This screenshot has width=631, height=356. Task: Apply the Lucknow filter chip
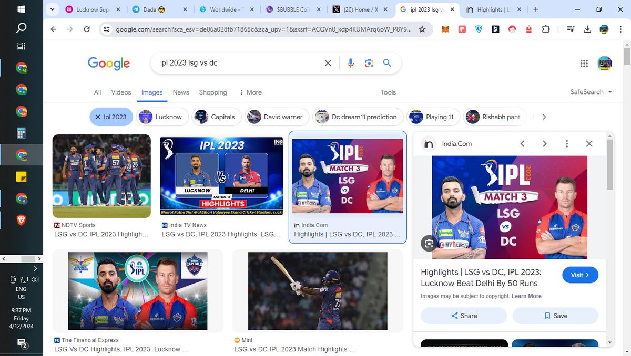(x=162, y=117)
